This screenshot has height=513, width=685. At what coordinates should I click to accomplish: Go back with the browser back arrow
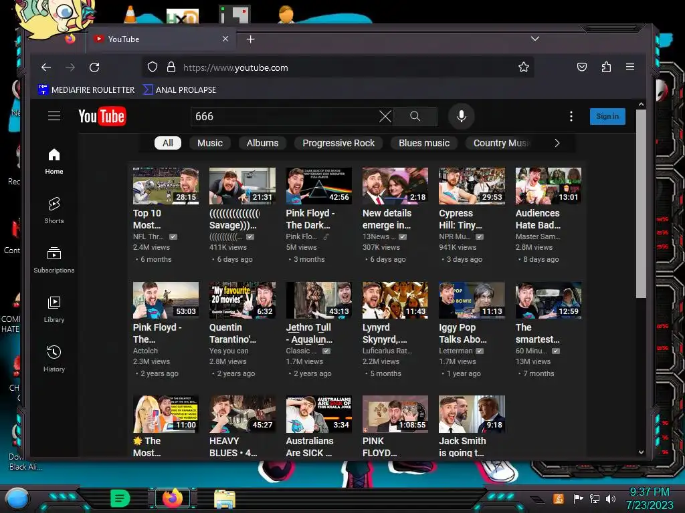click(x=46, y=67)
